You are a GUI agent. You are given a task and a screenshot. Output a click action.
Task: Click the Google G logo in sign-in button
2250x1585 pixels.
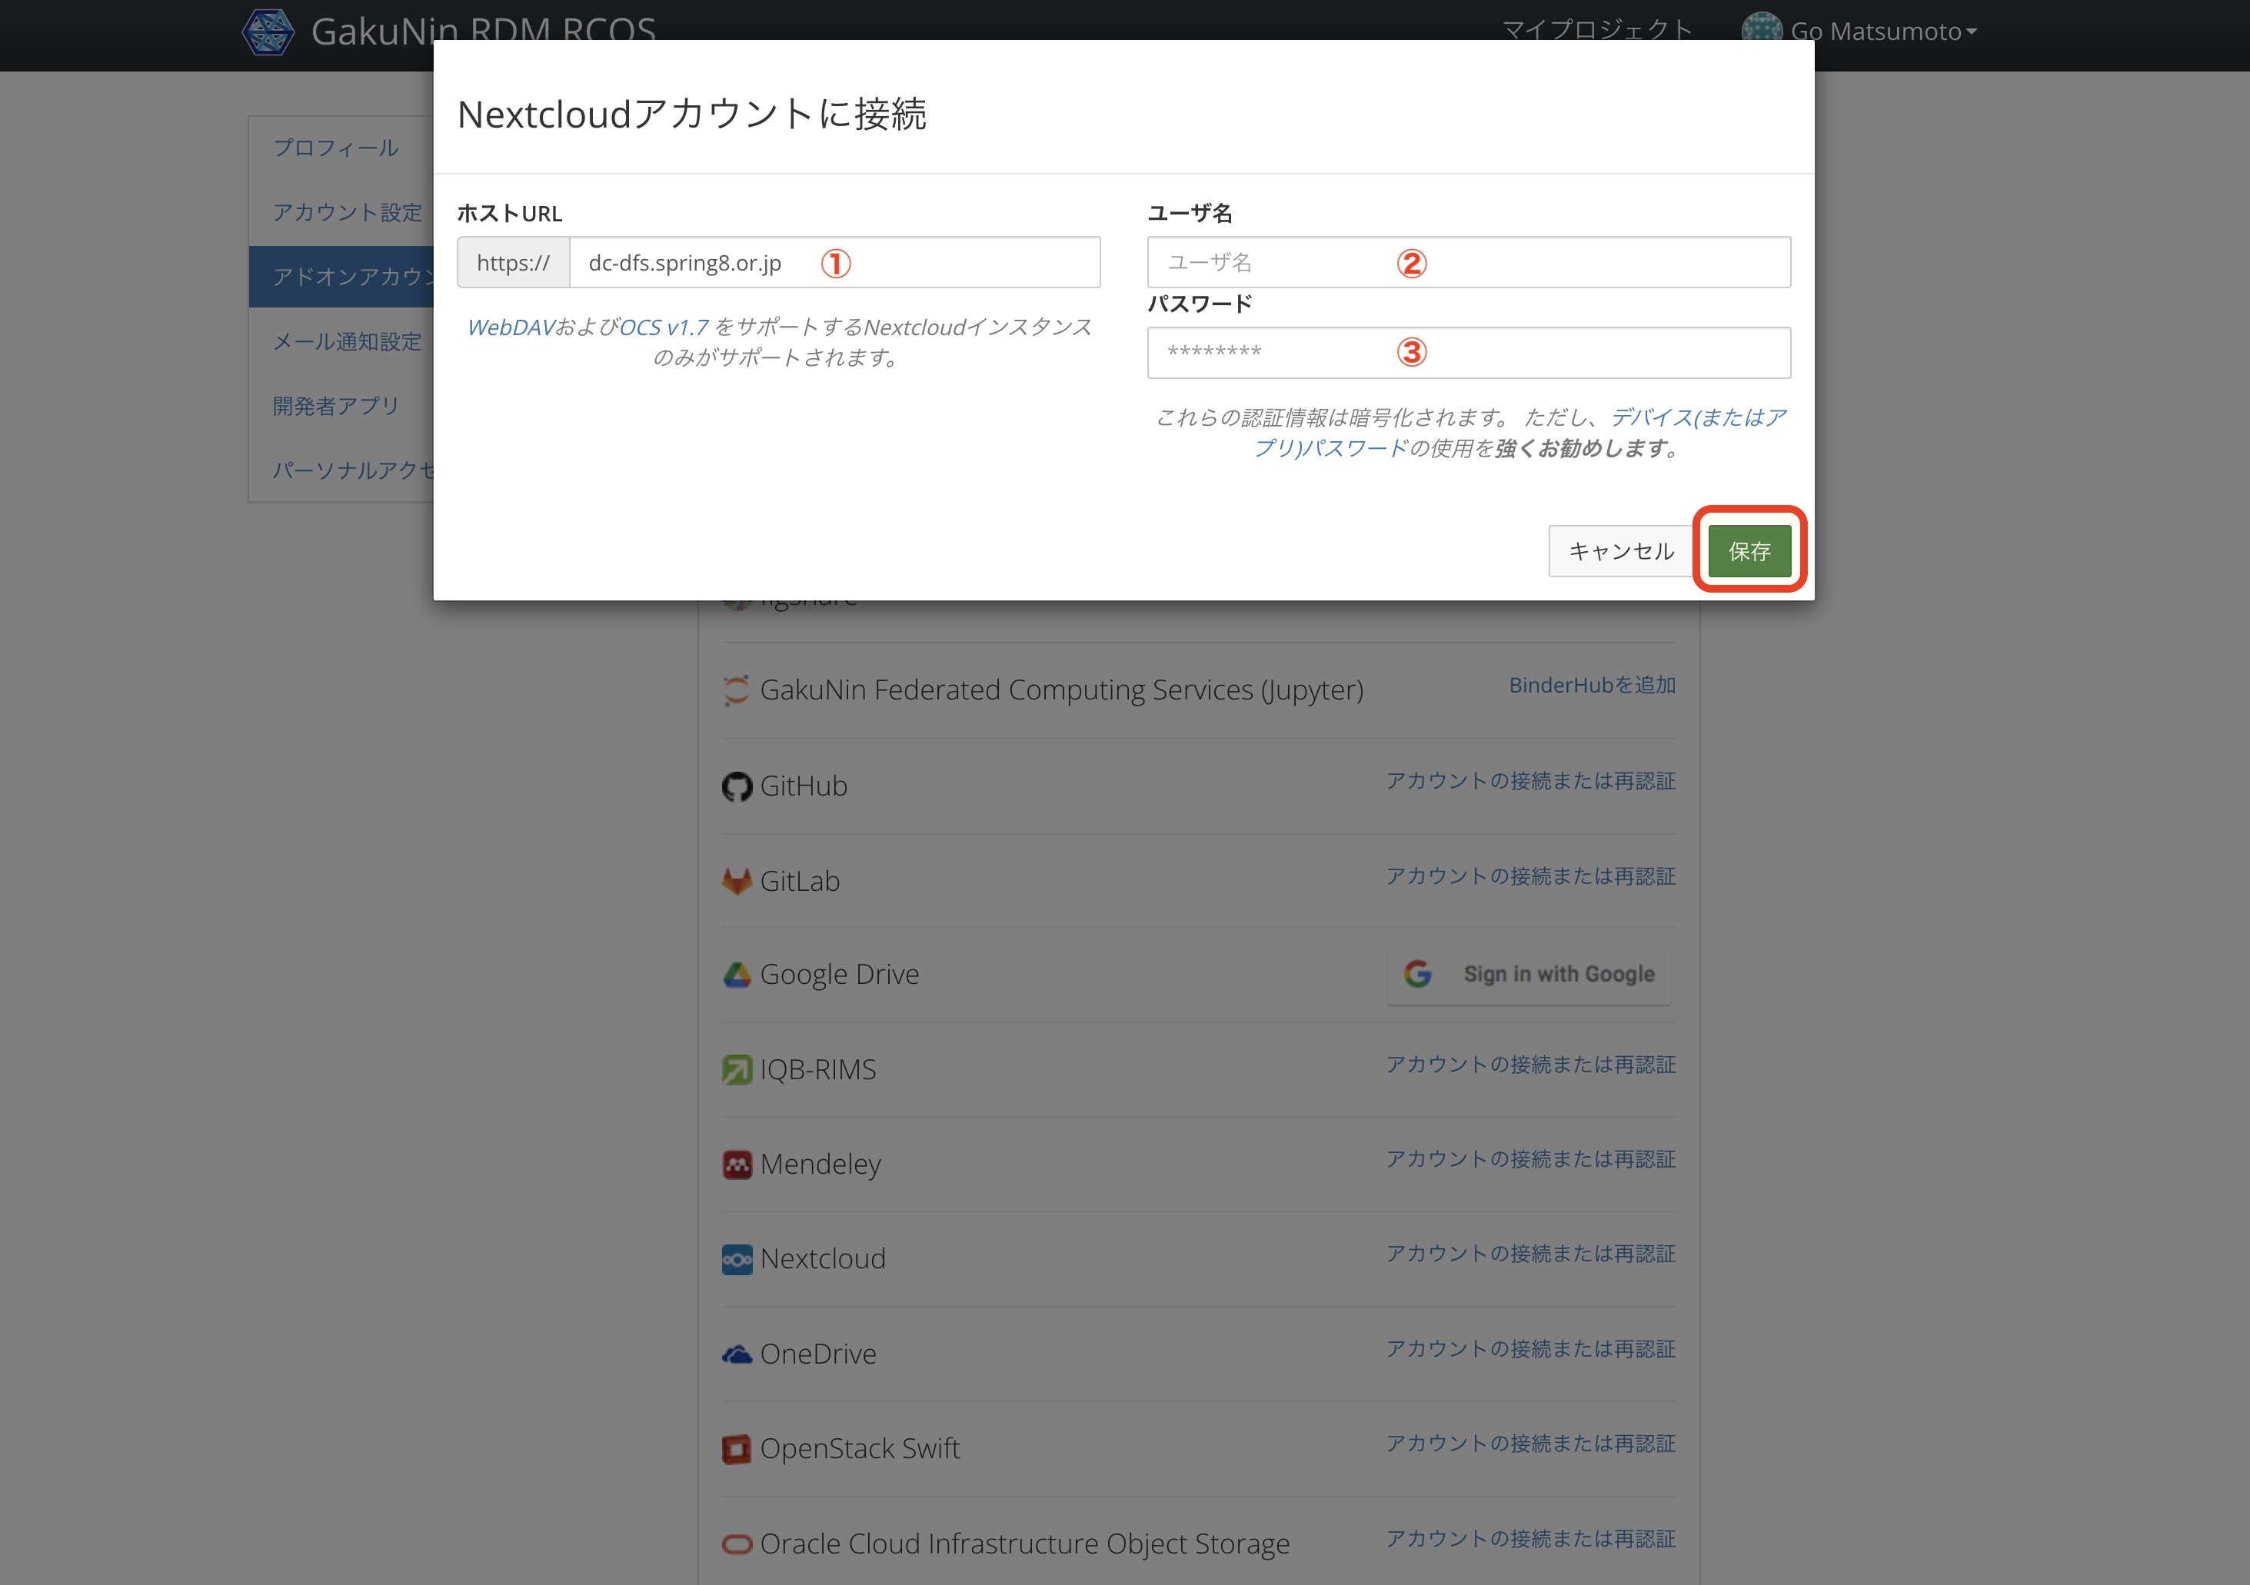click(x=1417, y=974)
